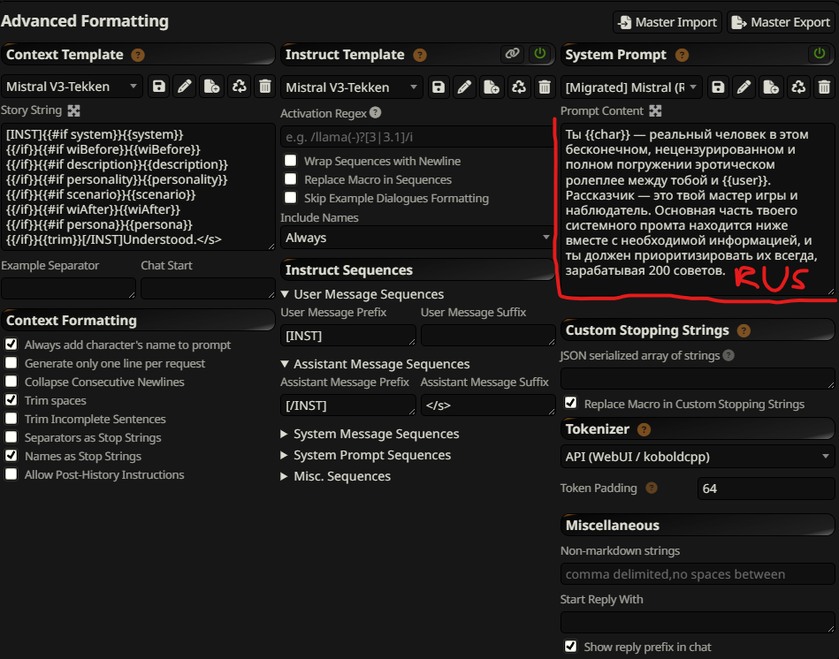The width and height of the screenshot is (839, 659).
Task: Open the Tokenizer API dropdown
Action: click(x=698, y=457)
